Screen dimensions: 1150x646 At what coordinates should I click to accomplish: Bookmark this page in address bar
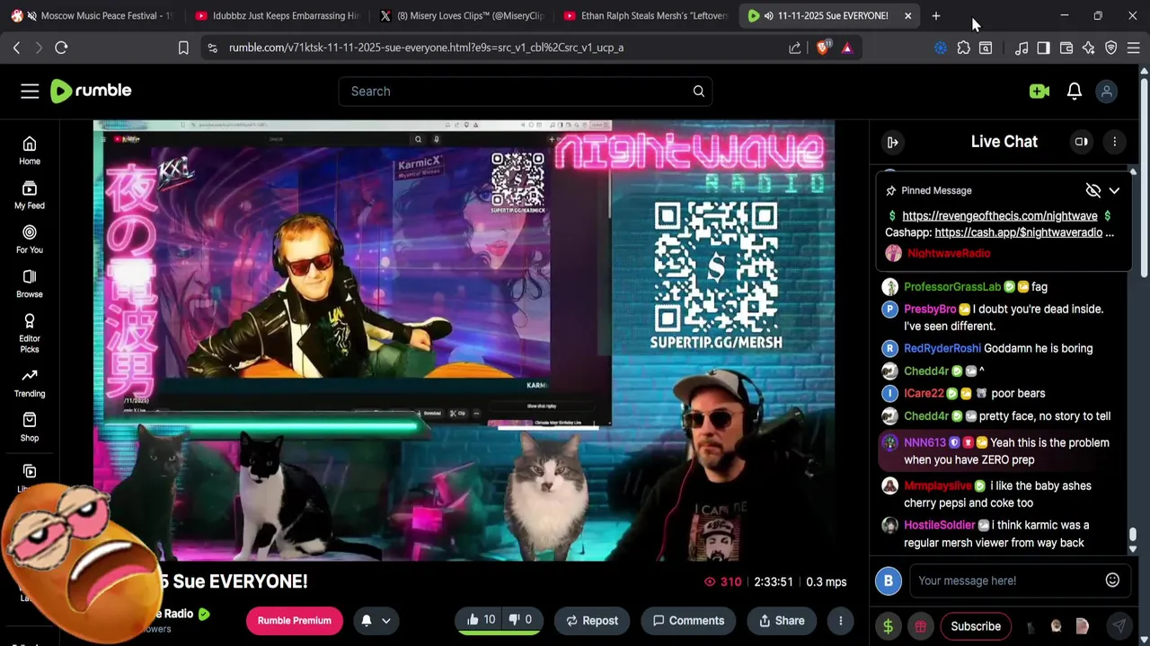[x=183, y=48]
